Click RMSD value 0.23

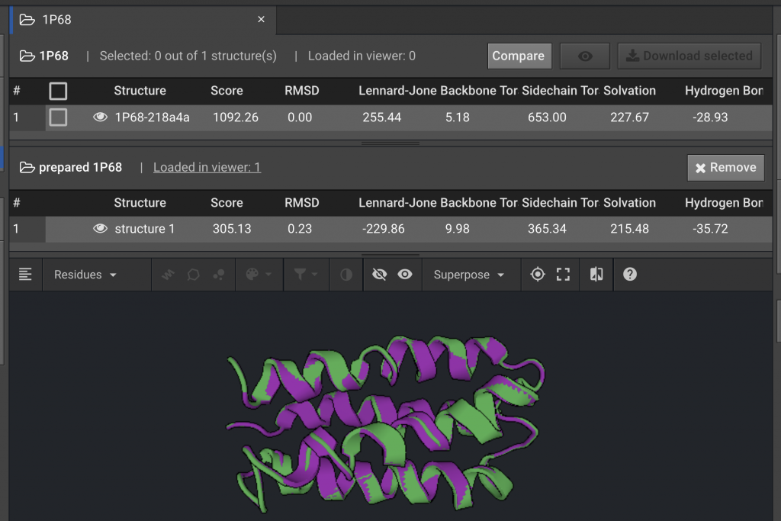click(300, 229)
